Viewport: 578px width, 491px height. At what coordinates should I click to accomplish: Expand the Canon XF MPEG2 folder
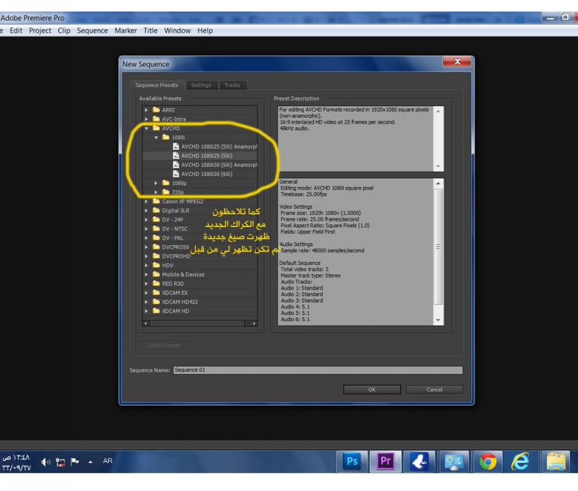[146, 201]
